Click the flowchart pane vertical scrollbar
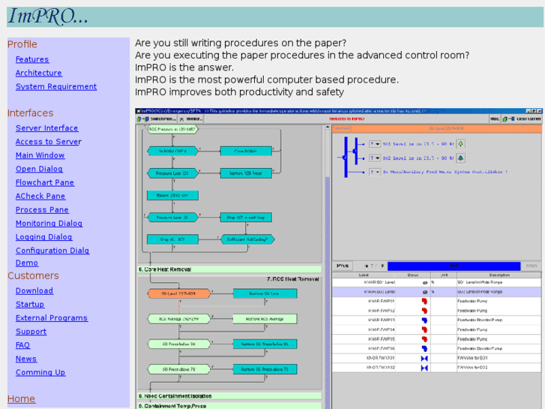Image resolution: width=545 pixels, height=409 pixels. tap(327, 265)
